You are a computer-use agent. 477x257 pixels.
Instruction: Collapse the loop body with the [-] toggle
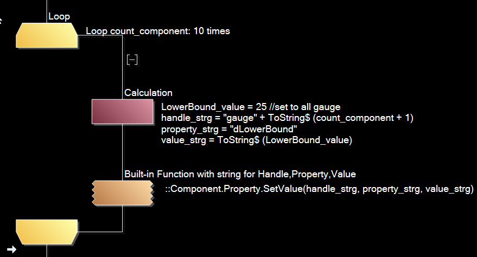click(x=132, y=60)
